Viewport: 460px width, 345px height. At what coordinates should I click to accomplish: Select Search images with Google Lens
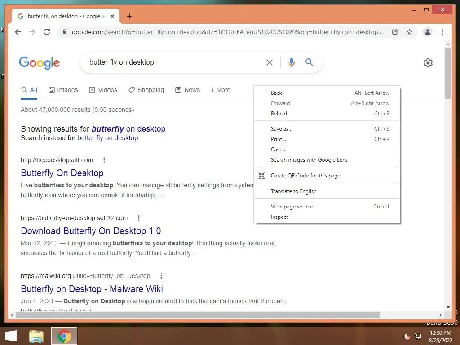(x=327, y=160)
